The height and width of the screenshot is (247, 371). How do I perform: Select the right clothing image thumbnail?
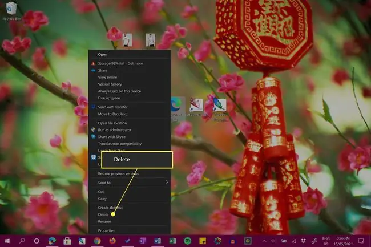(x=150, y=40)
